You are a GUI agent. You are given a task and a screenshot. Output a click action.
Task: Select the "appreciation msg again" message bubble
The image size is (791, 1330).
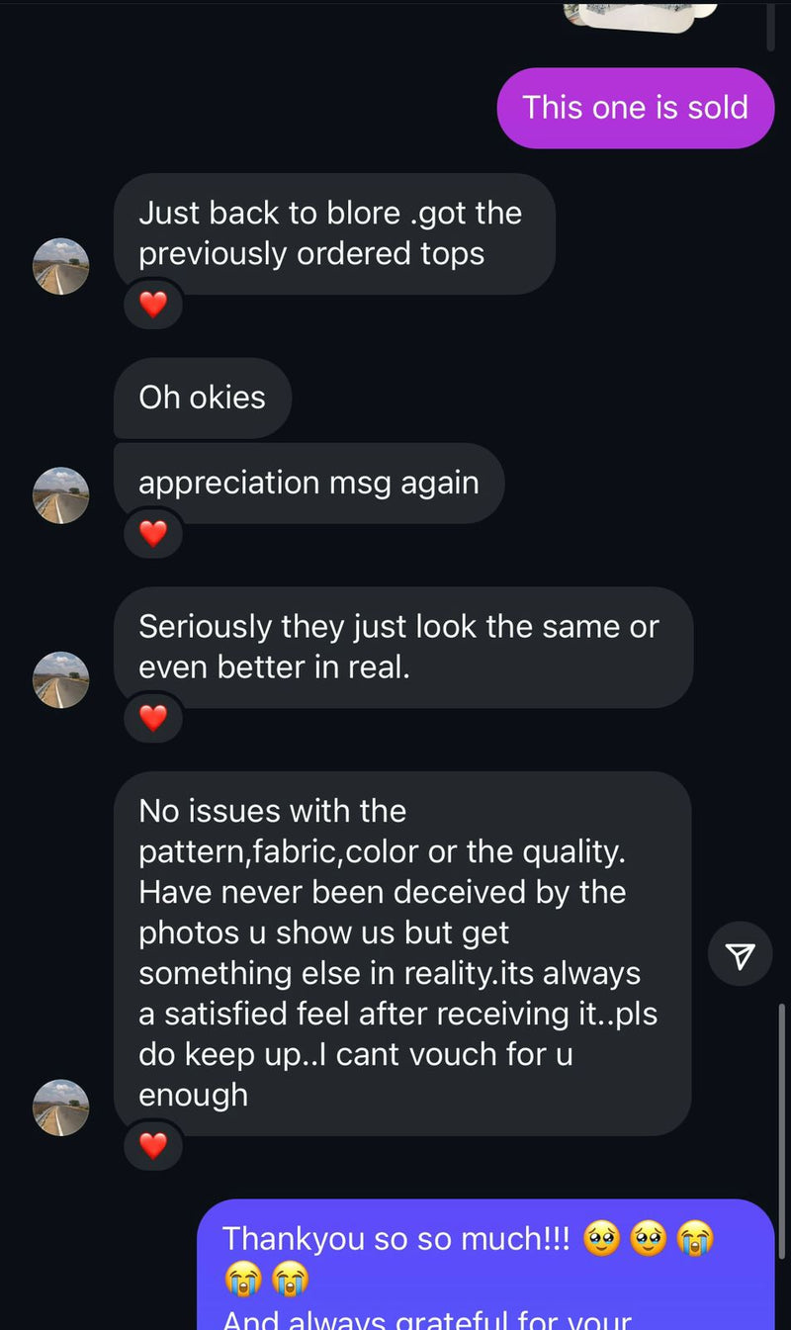pos(308,483)
